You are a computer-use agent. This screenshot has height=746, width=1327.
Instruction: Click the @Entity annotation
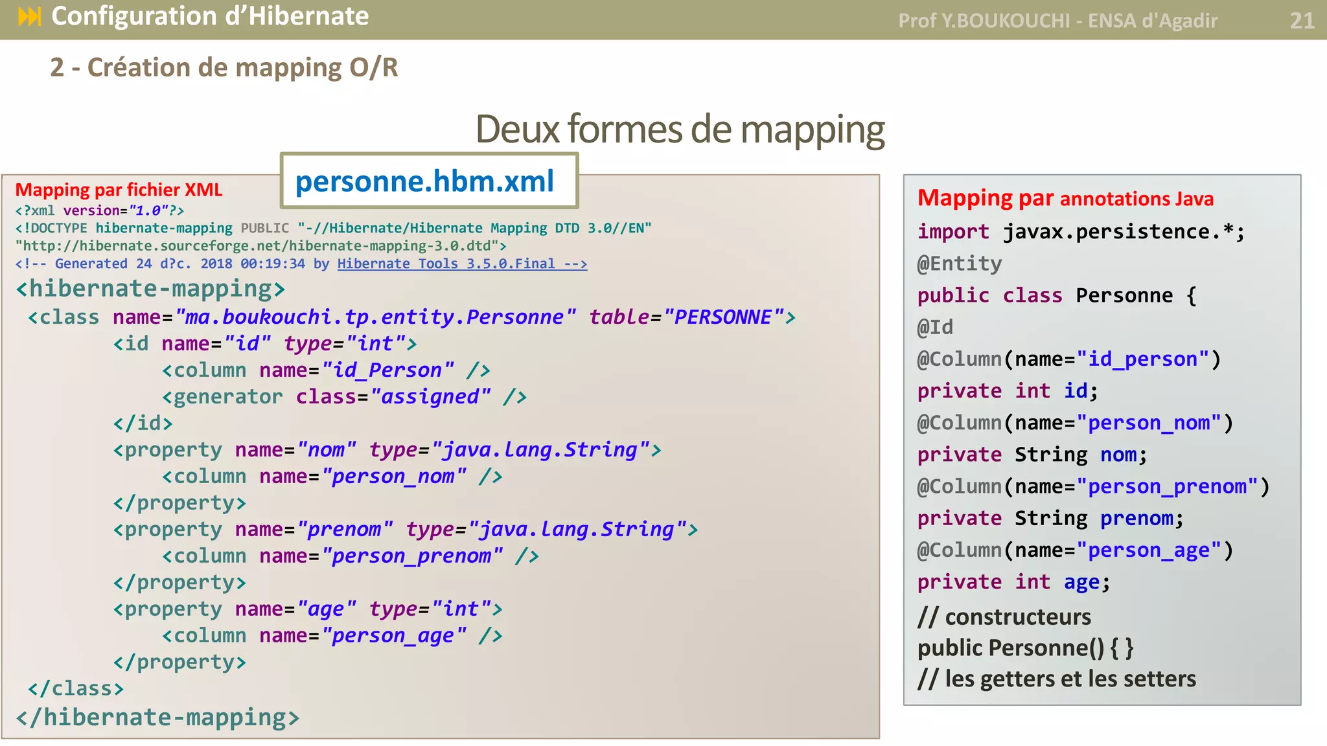(x=960, y=264)
